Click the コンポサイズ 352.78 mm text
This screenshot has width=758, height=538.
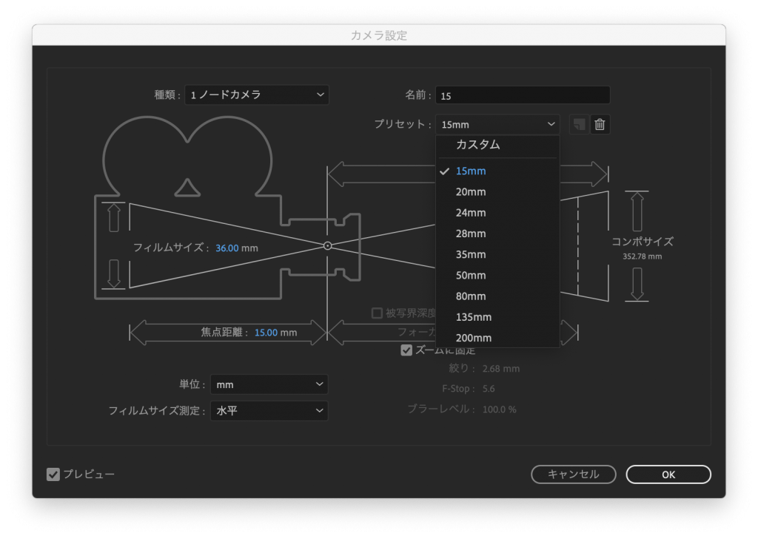pos(642,256)
